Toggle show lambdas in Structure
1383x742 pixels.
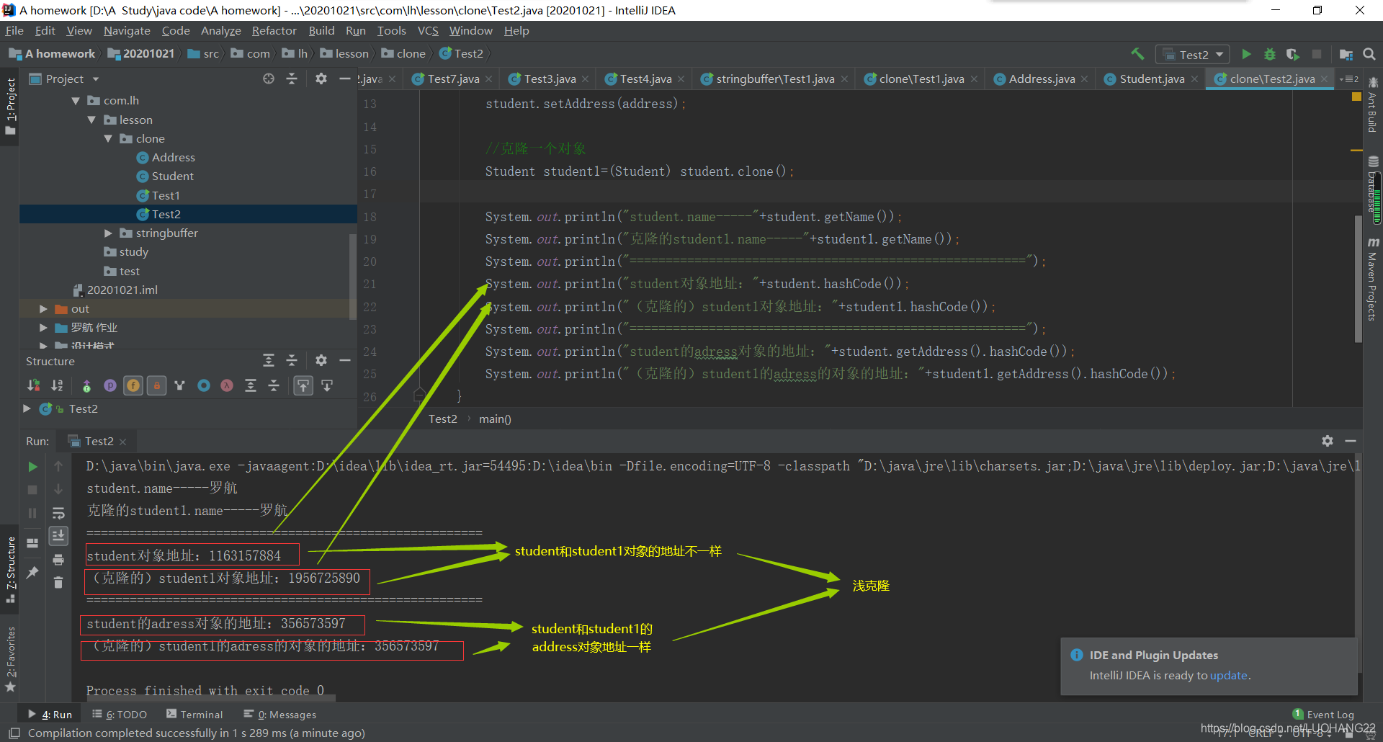point(227,385)
